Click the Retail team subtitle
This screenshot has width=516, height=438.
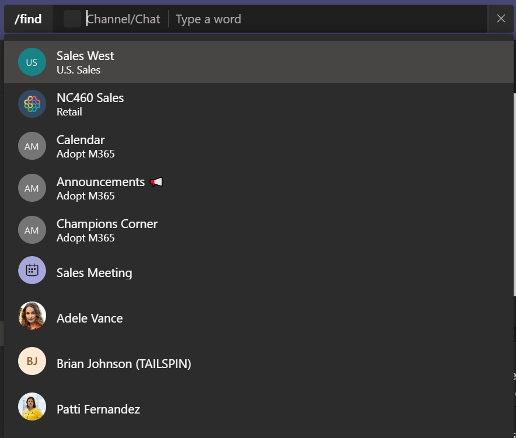69,112
